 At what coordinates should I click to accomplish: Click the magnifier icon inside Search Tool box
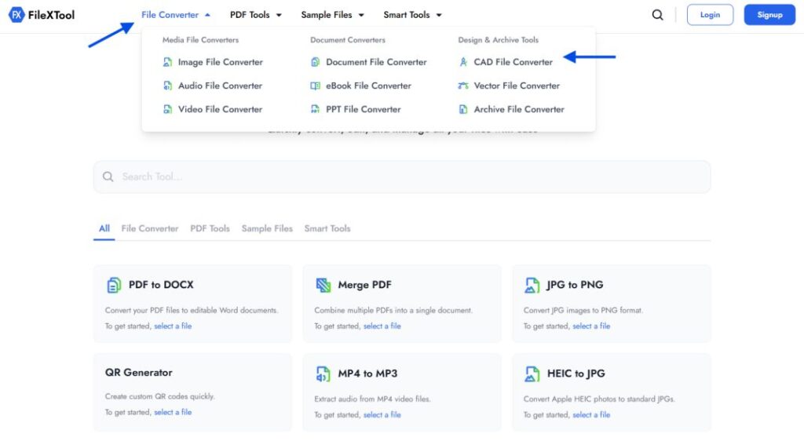[108, 177]
